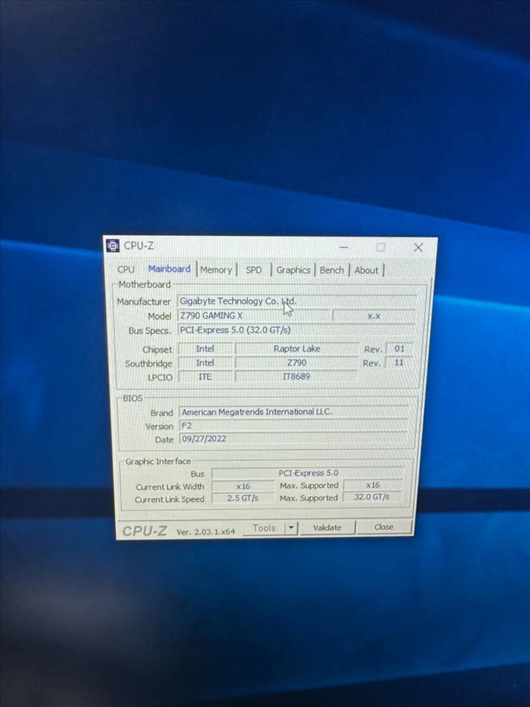
Task: Click the Tools button
Action: [264, 528]
